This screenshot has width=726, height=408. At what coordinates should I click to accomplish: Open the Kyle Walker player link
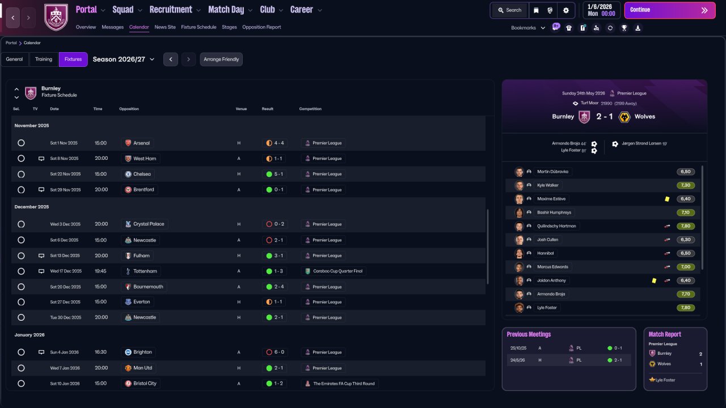[x=548, y=185]
